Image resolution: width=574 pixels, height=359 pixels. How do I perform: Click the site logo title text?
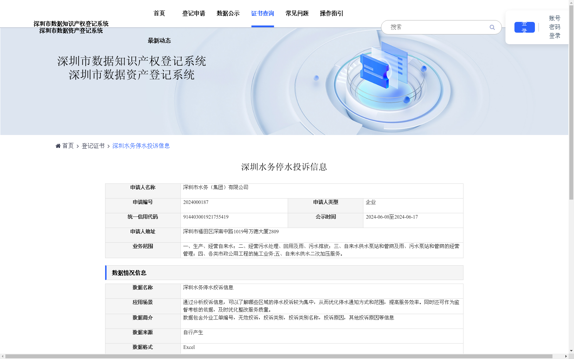pyautogui.click(x=71, y=27)
